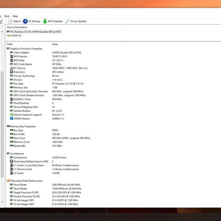The width and height of the screenshot is (221, 221).
Task: Click the Memory Bus Properties group icon
Action: [x=8, y=126]
